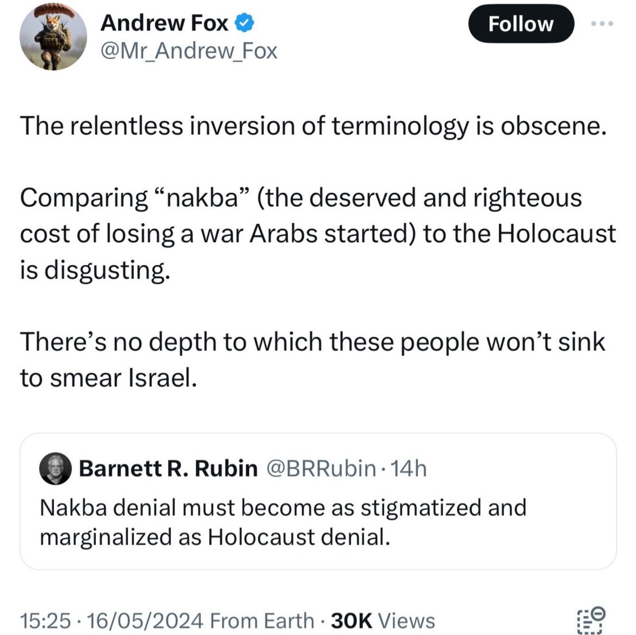Select the 'relentless inversion of terminology' sentence
Screen dimensions: 636x635
pos(313,126)
